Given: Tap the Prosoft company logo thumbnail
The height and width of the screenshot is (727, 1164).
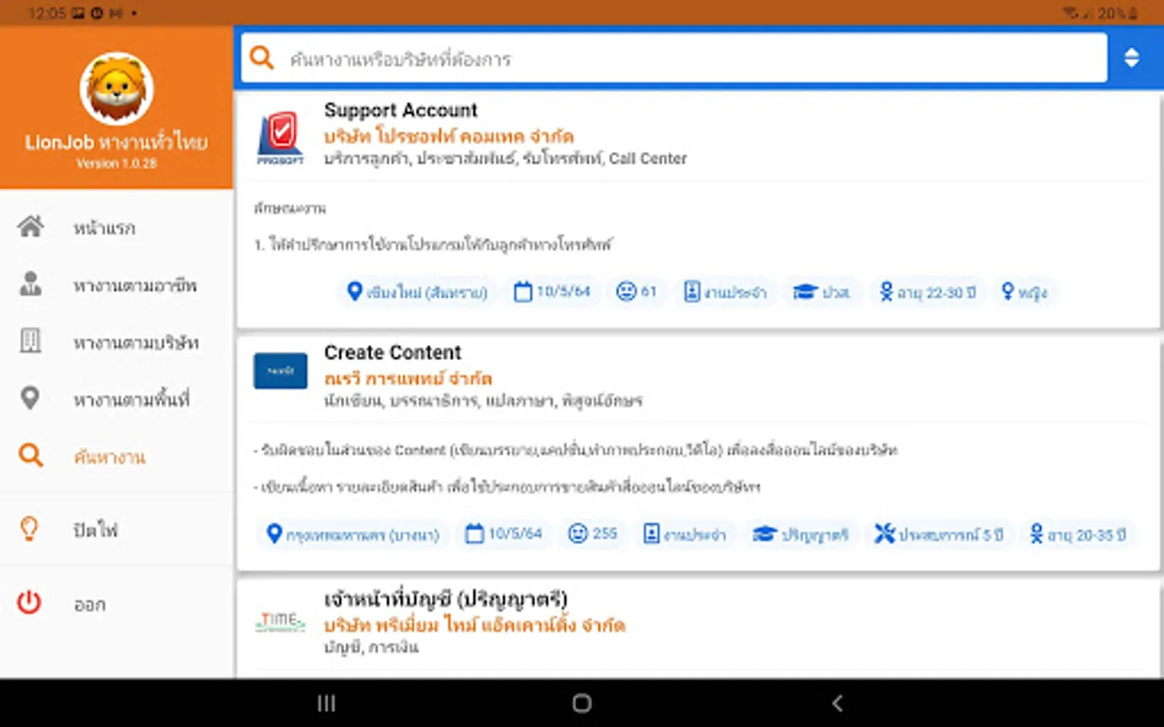Looking at the screenshot, I should click(280, 138).
